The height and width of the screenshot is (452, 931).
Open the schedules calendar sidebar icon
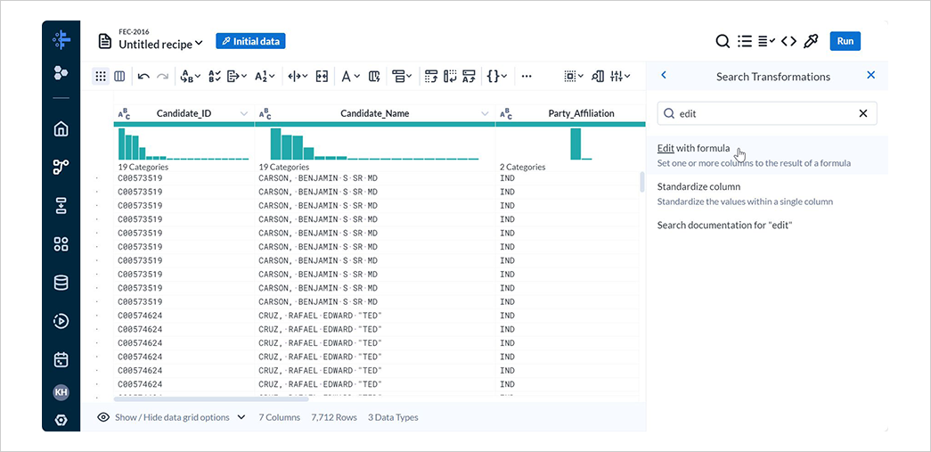tap(61, 359)
